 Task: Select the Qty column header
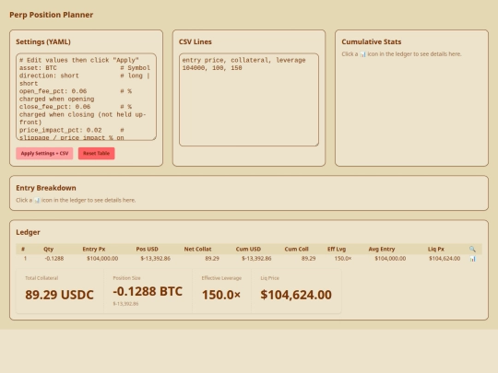pyautogui.click(x=48, y=249)
